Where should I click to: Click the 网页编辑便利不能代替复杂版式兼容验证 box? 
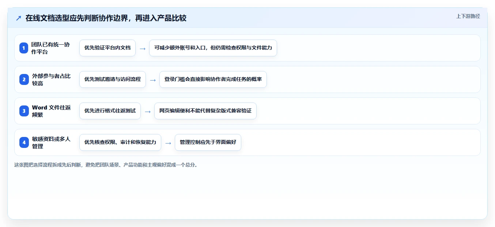205,111
